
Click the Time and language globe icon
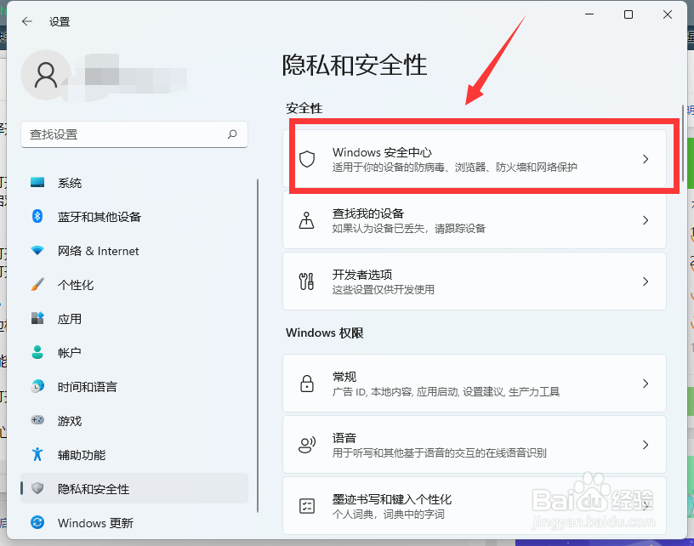37,386
